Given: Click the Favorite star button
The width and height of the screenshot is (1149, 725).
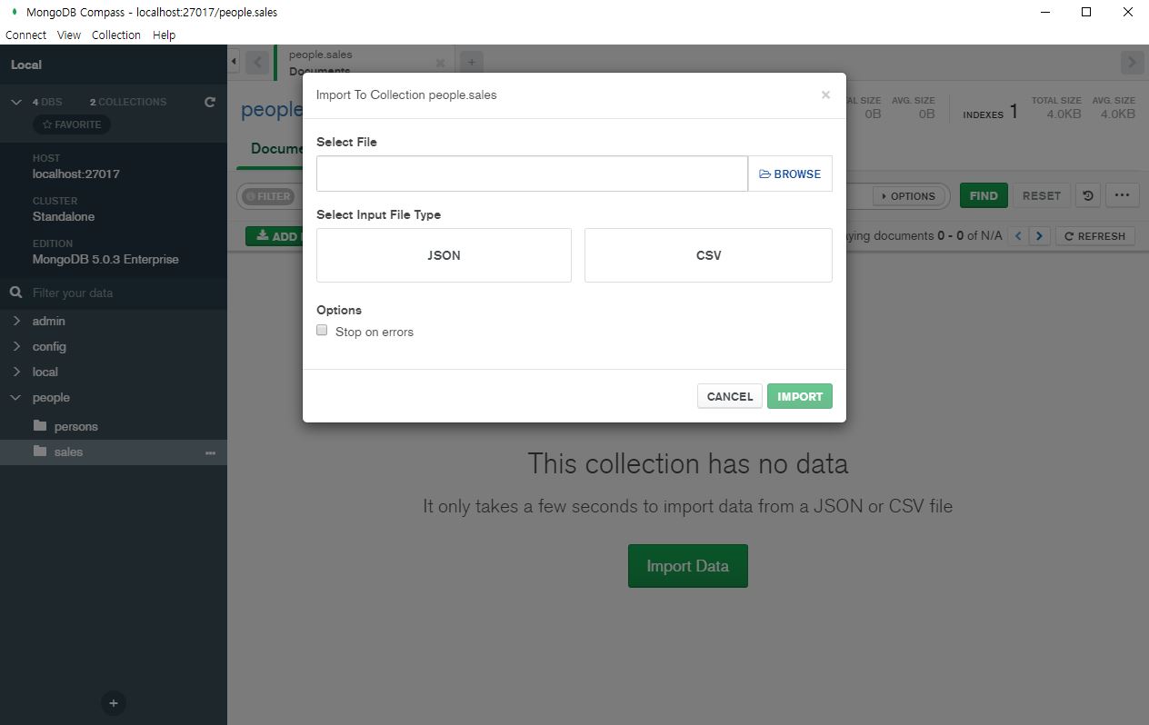Looking at the screenshot, I should 72,124.
